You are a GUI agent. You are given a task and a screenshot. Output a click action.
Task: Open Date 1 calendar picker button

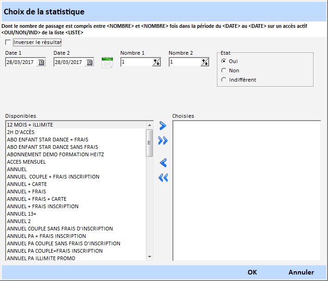(x=41, y=63)
